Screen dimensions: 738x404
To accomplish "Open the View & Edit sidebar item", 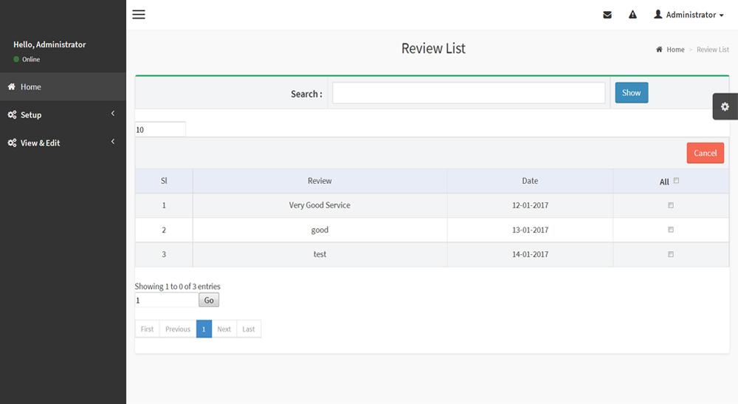I will [x=63, y=143].
